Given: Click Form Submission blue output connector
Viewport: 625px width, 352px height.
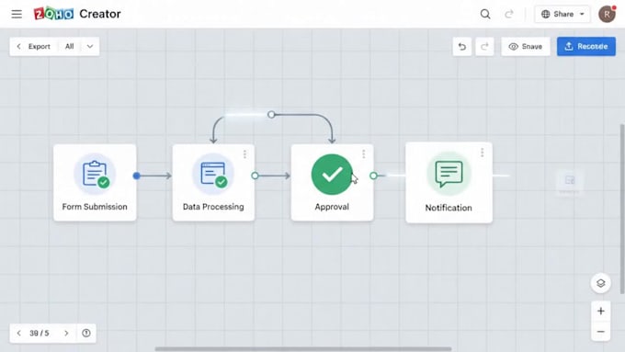Looking at the screenshot, I should click(x=137, y=176).
